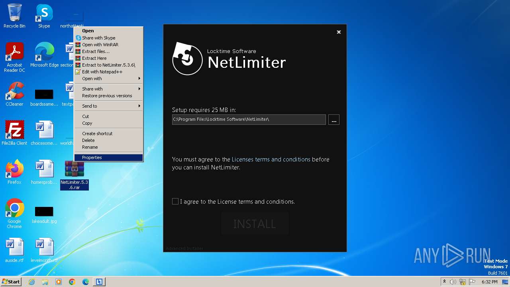Select Cut from the context menu
Viewport: 510px width, 287px height.
pyautogui.click(x=108, y=116)
